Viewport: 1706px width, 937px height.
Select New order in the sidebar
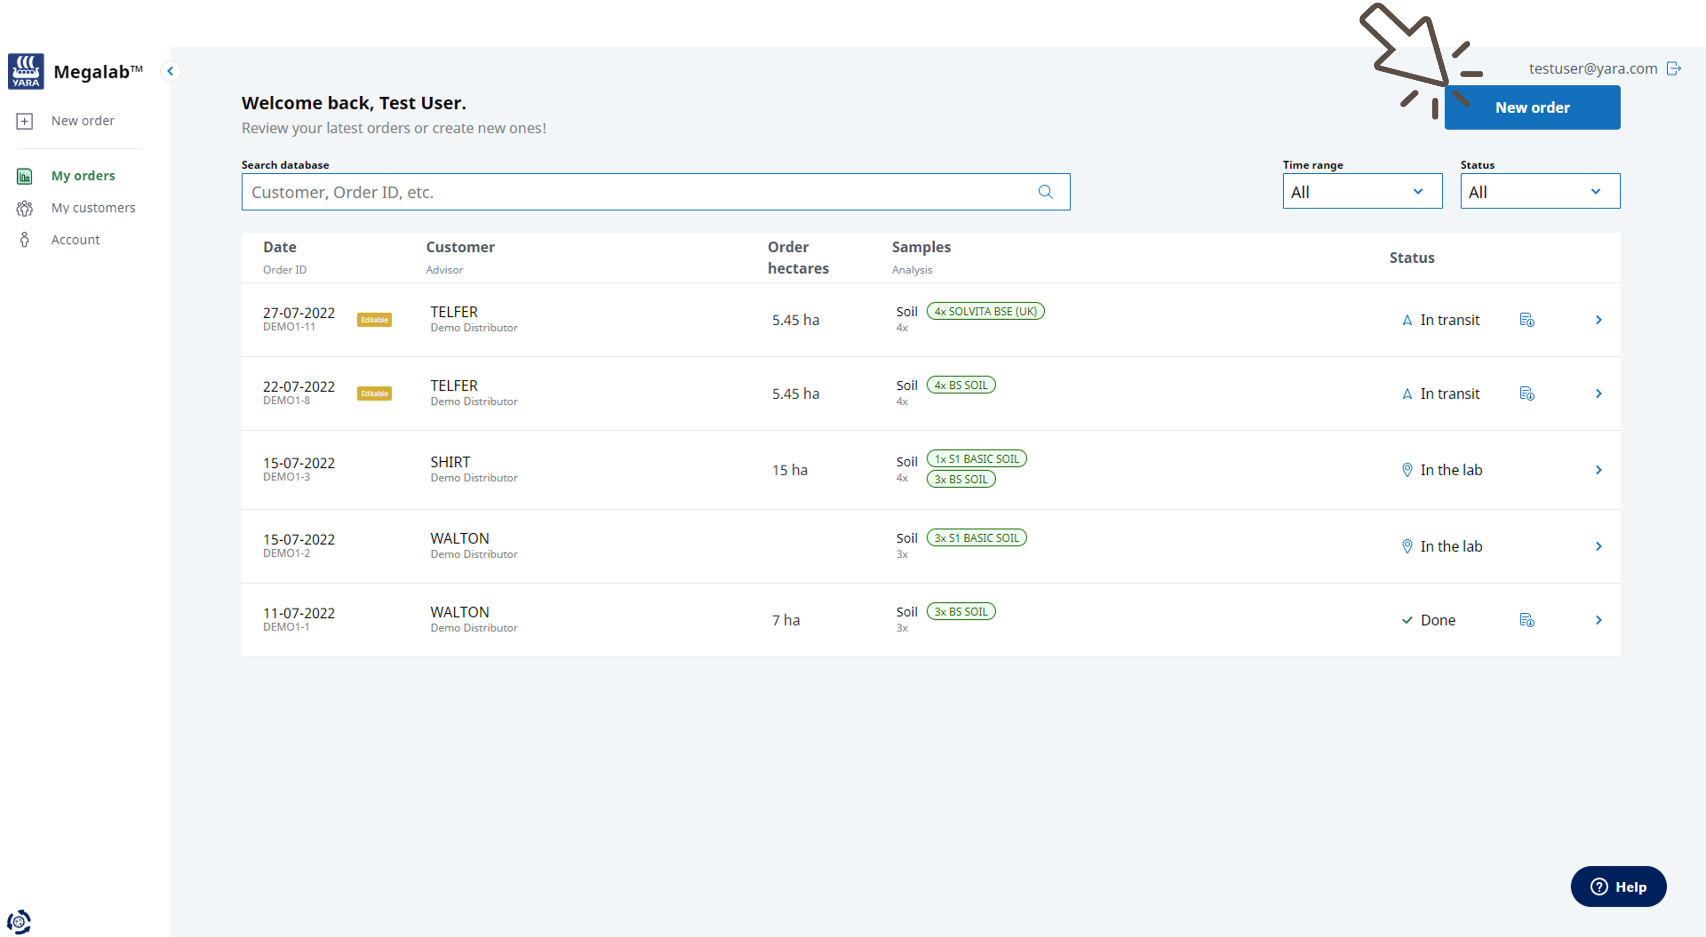(82, 120)
